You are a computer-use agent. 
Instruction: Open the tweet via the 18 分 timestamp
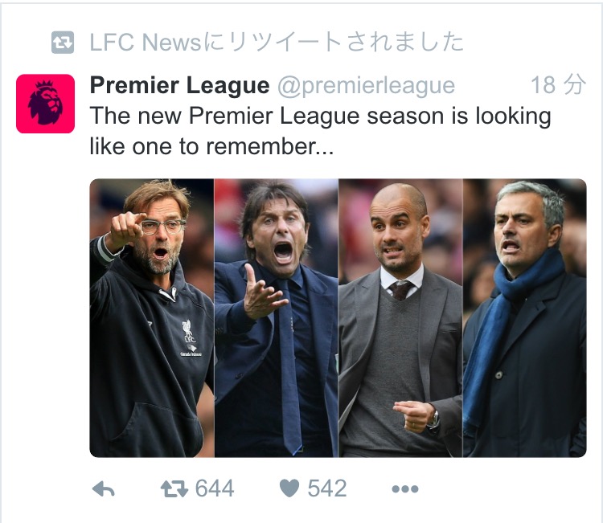[x=558, y=86]
